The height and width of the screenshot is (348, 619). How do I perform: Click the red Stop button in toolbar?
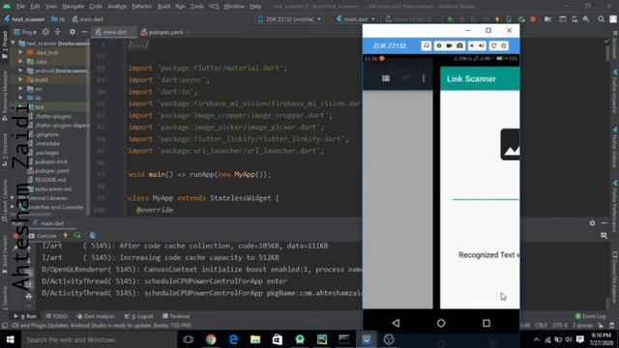click(x=533, y=19)
